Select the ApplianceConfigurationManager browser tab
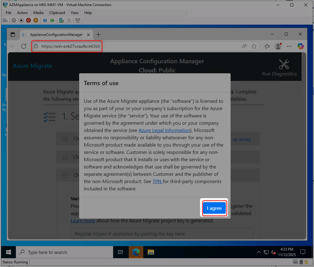Viewport: 314px width, 267px height. 56,35
